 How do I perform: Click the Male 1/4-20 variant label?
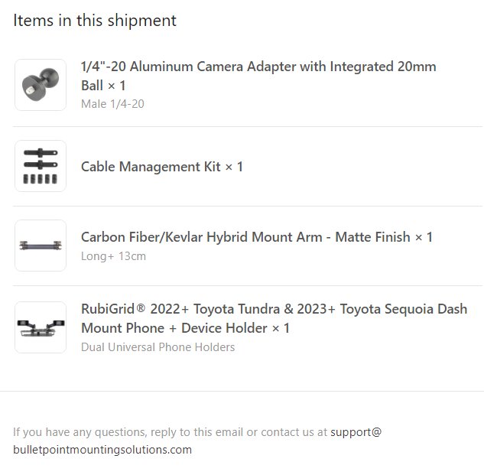[112, 104]
